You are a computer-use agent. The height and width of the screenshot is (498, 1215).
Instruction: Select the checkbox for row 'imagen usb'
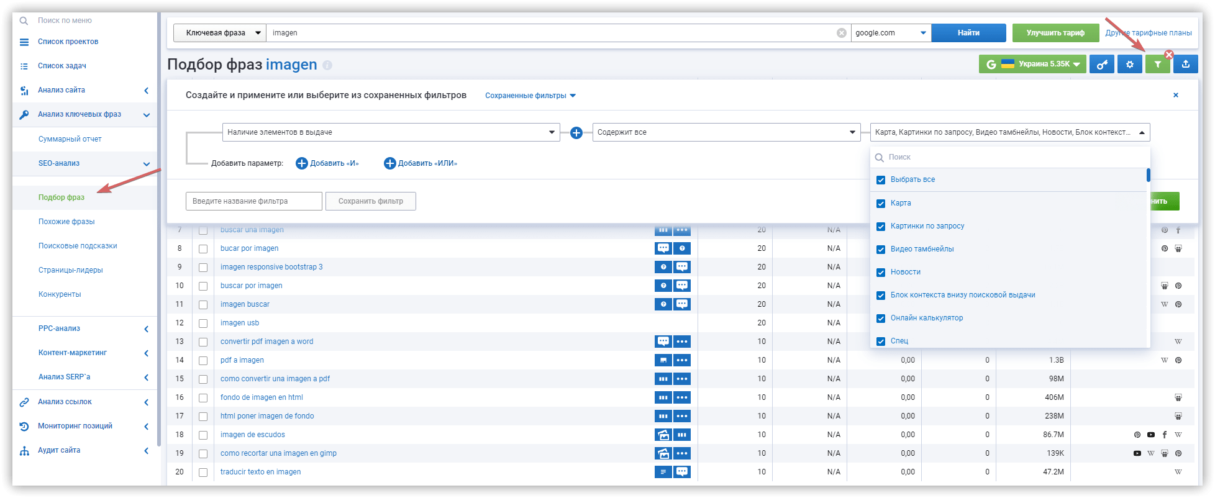(x=203, y=324)
